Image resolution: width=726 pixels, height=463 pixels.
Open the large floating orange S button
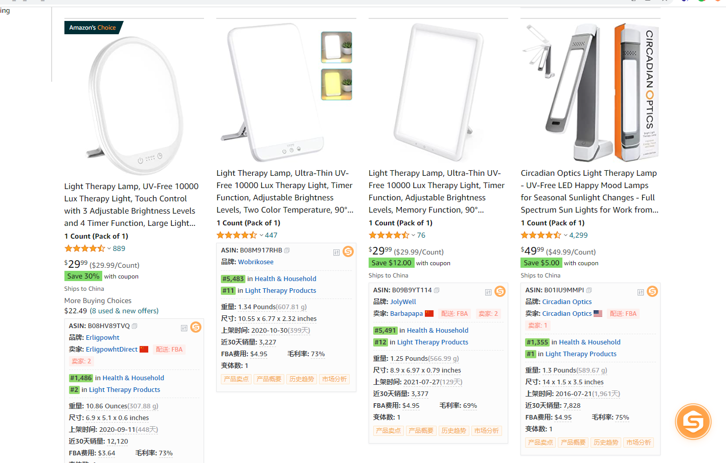693,422
